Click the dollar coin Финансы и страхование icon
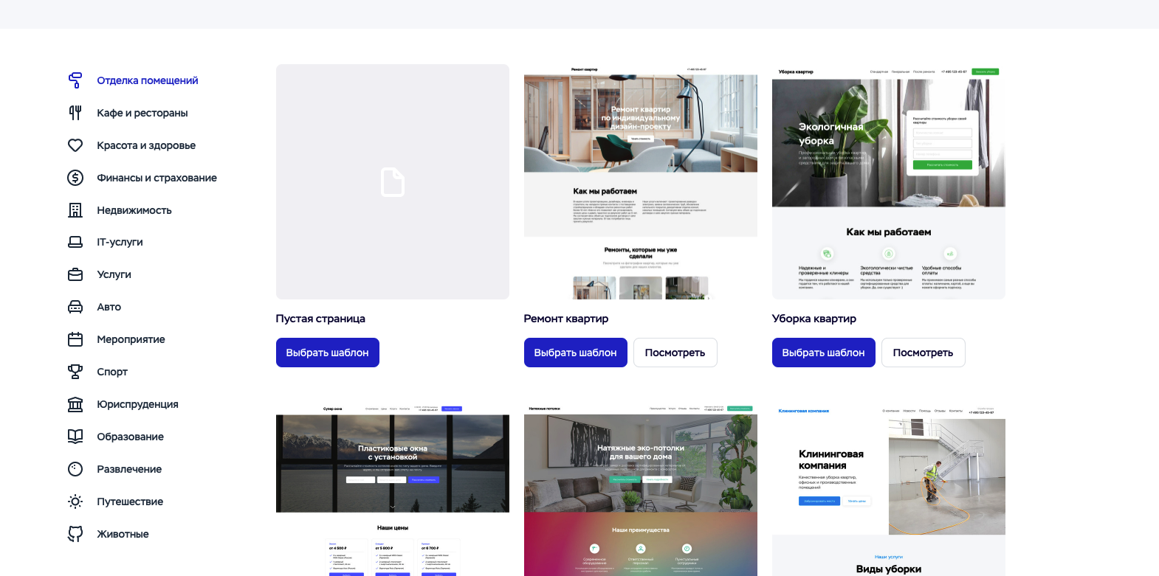 coord(75,178)
